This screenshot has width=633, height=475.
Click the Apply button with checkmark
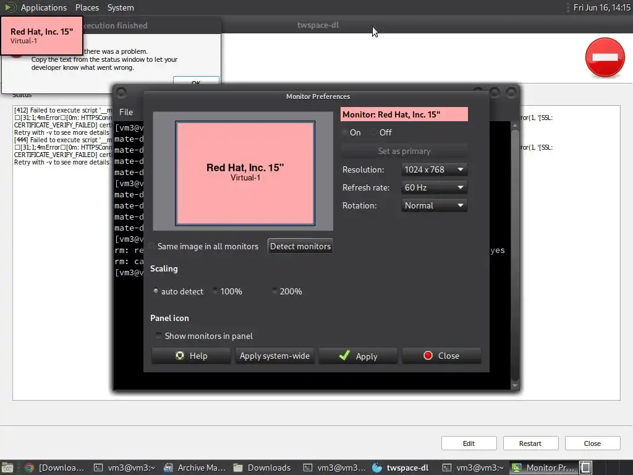coord(358,356)
